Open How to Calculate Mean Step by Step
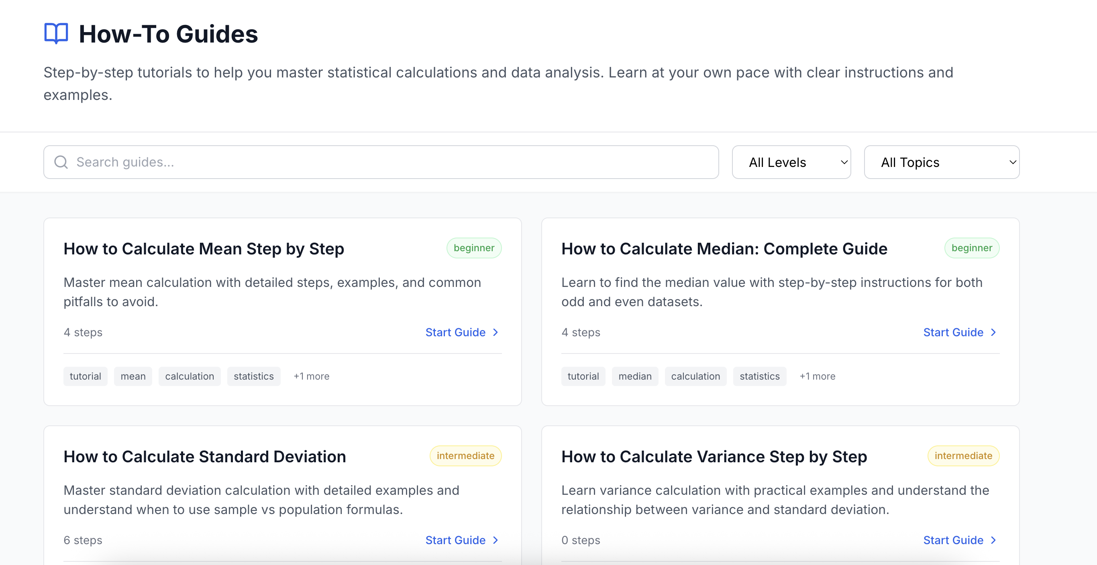 204,248
